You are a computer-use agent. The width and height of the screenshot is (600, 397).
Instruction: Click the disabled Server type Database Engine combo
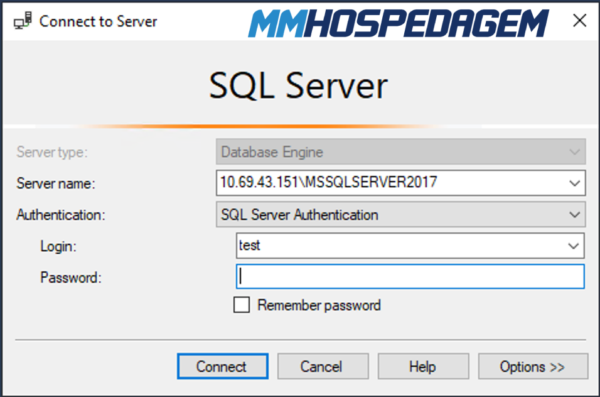coord(400,152)
